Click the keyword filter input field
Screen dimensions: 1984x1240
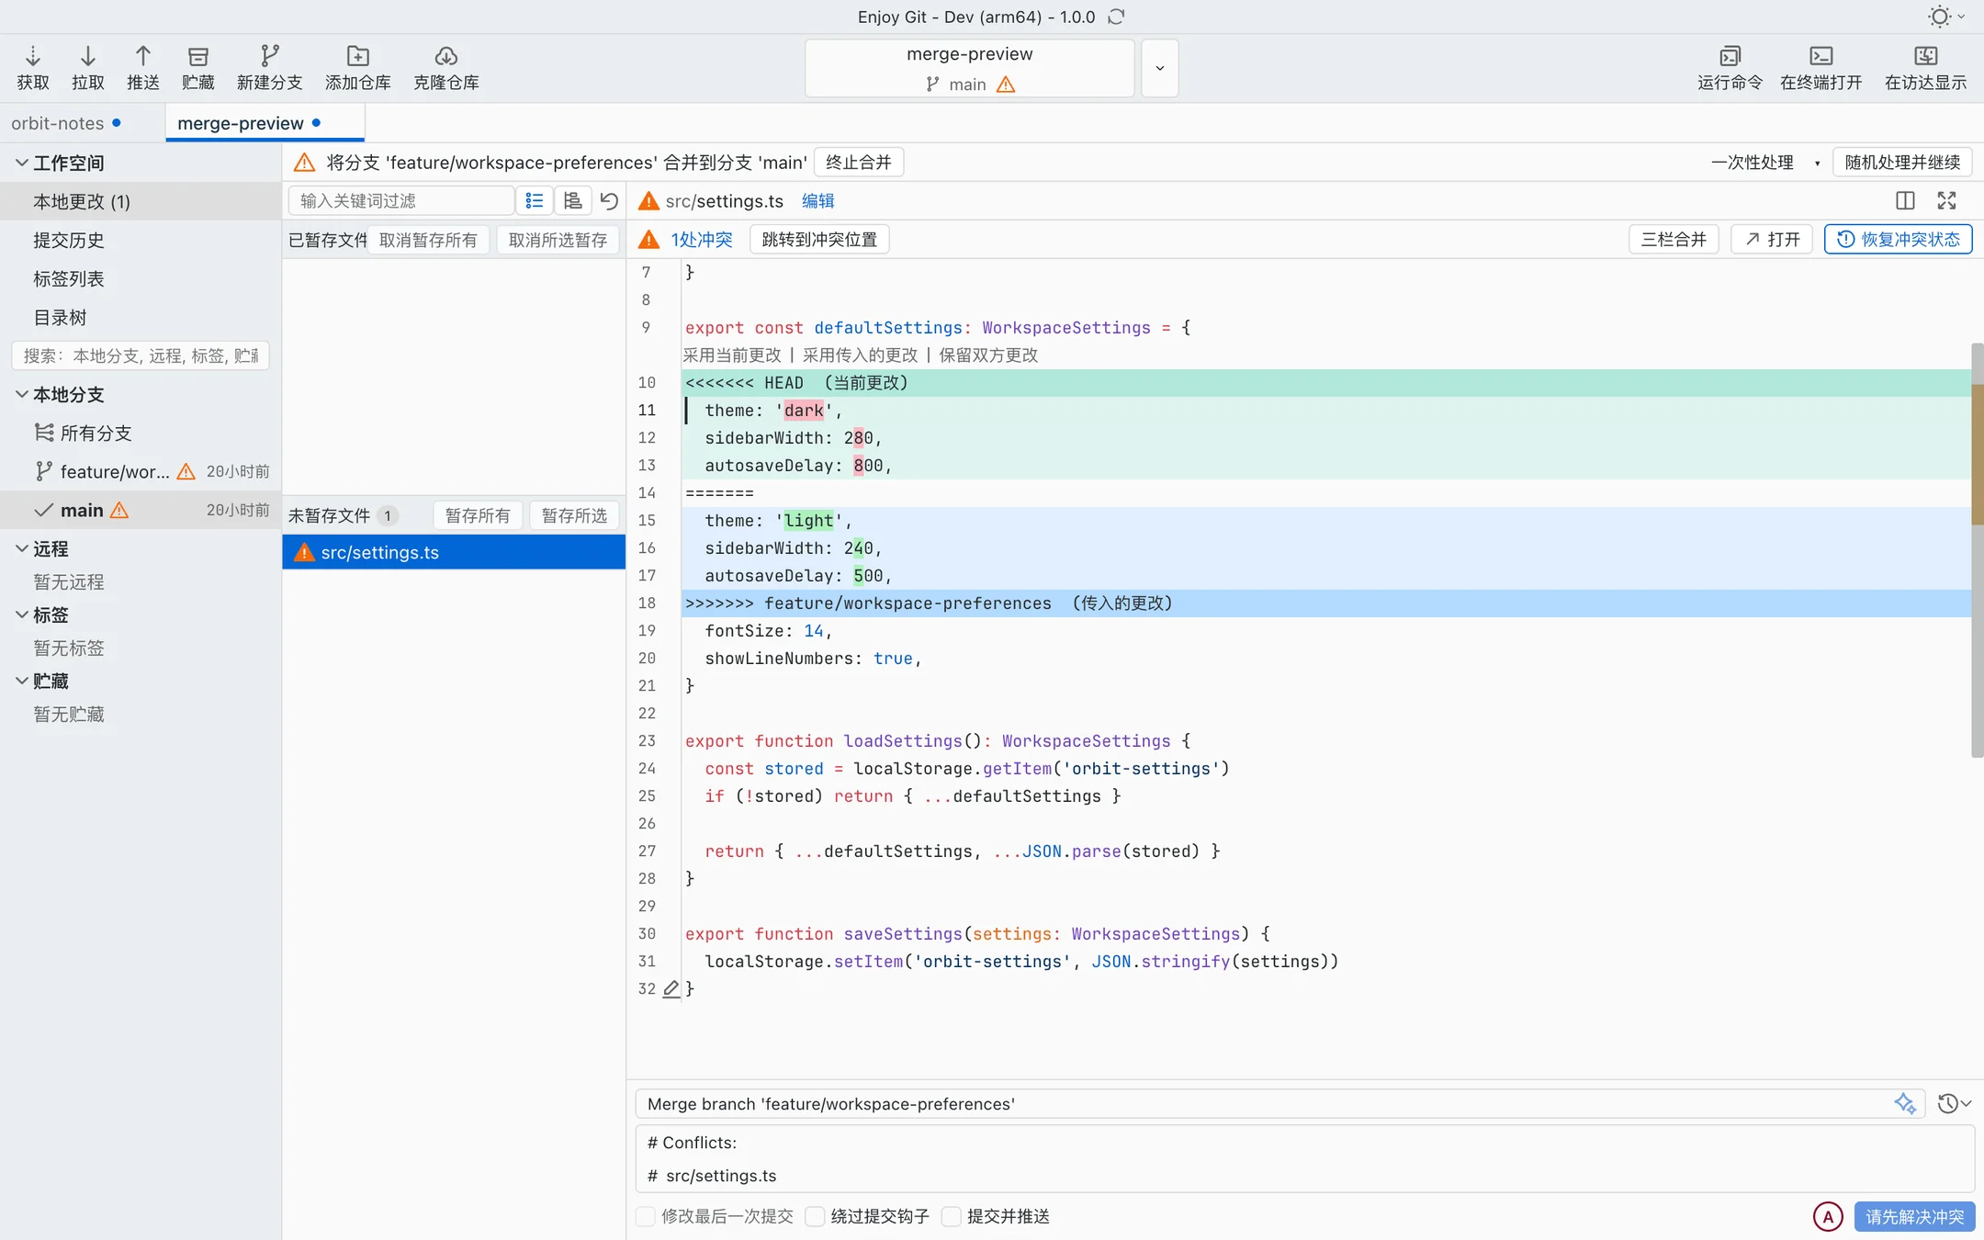coord(401,200)
